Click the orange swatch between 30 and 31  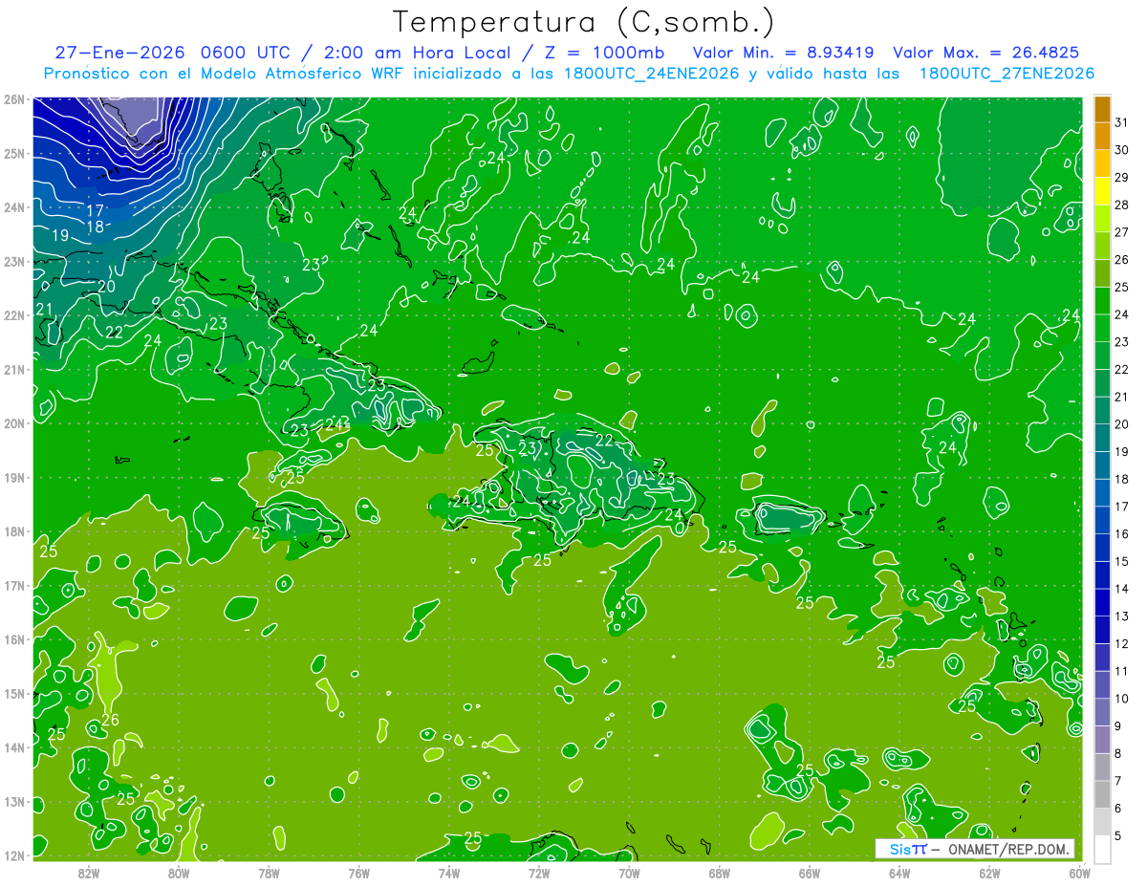(1102, 137)
